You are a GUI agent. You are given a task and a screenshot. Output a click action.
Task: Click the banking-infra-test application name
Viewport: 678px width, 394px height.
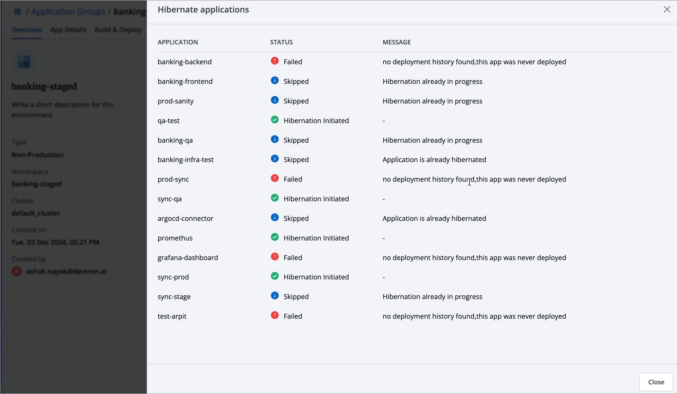pyautogui.click(x=185, y=160)
